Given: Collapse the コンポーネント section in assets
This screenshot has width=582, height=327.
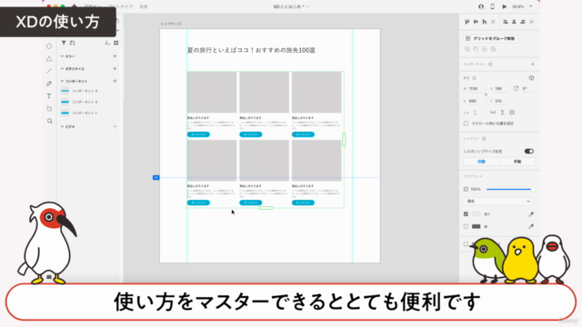Looking at the screenshot, I should [63, 81].
